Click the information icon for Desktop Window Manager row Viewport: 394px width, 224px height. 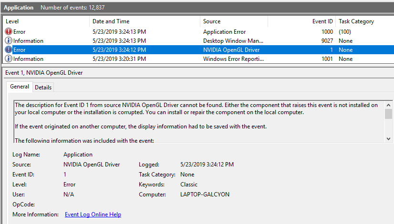coord(9,40)
